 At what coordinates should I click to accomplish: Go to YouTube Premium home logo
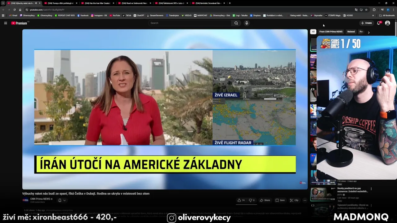click(19, 23)
